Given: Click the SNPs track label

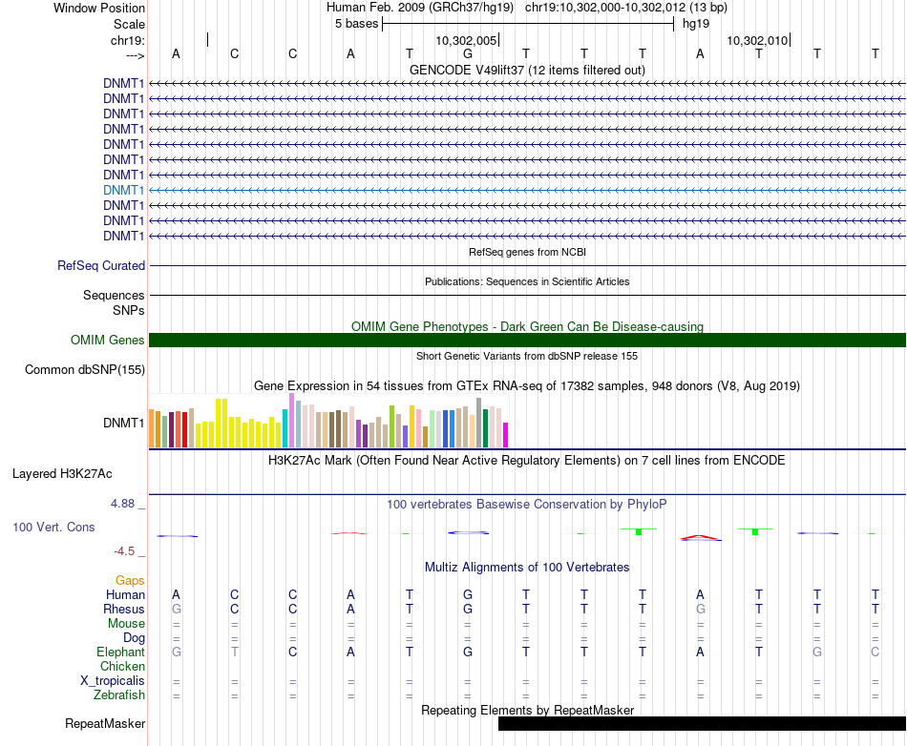Looking at the screenshot, I should click(x=129, y=310).
